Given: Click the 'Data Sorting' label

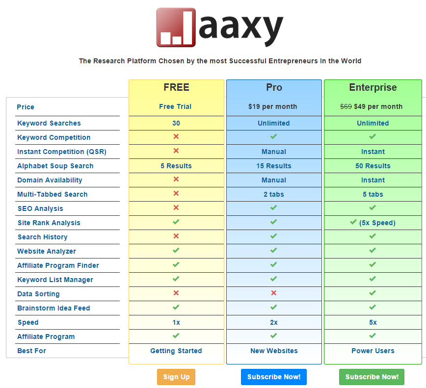Looking at the screenshot, I should pos(38,294).
